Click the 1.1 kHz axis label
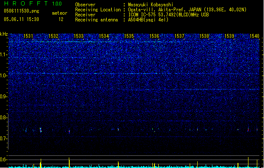 pyautogui.click(x=3, y=55)
